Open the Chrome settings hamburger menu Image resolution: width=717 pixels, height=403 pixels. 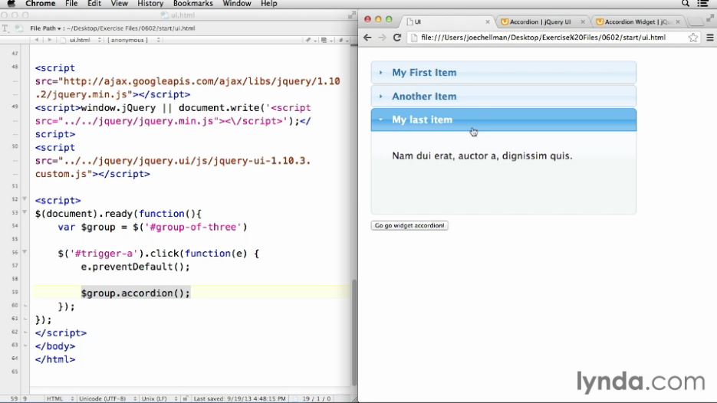pos(709,38)
